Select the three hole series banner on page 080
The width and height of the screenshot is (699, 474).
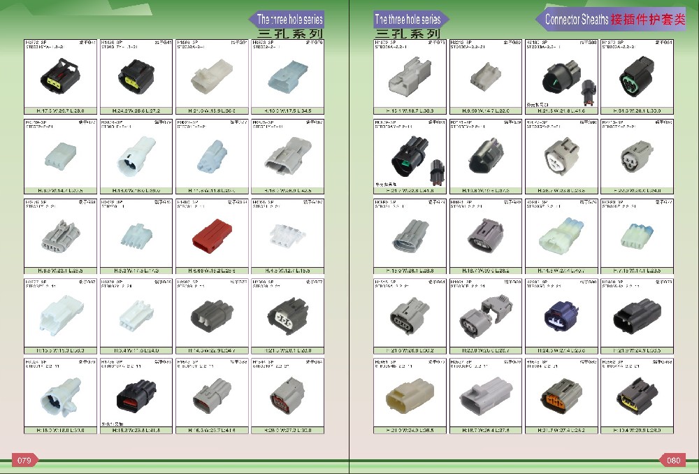pos(411,20)
